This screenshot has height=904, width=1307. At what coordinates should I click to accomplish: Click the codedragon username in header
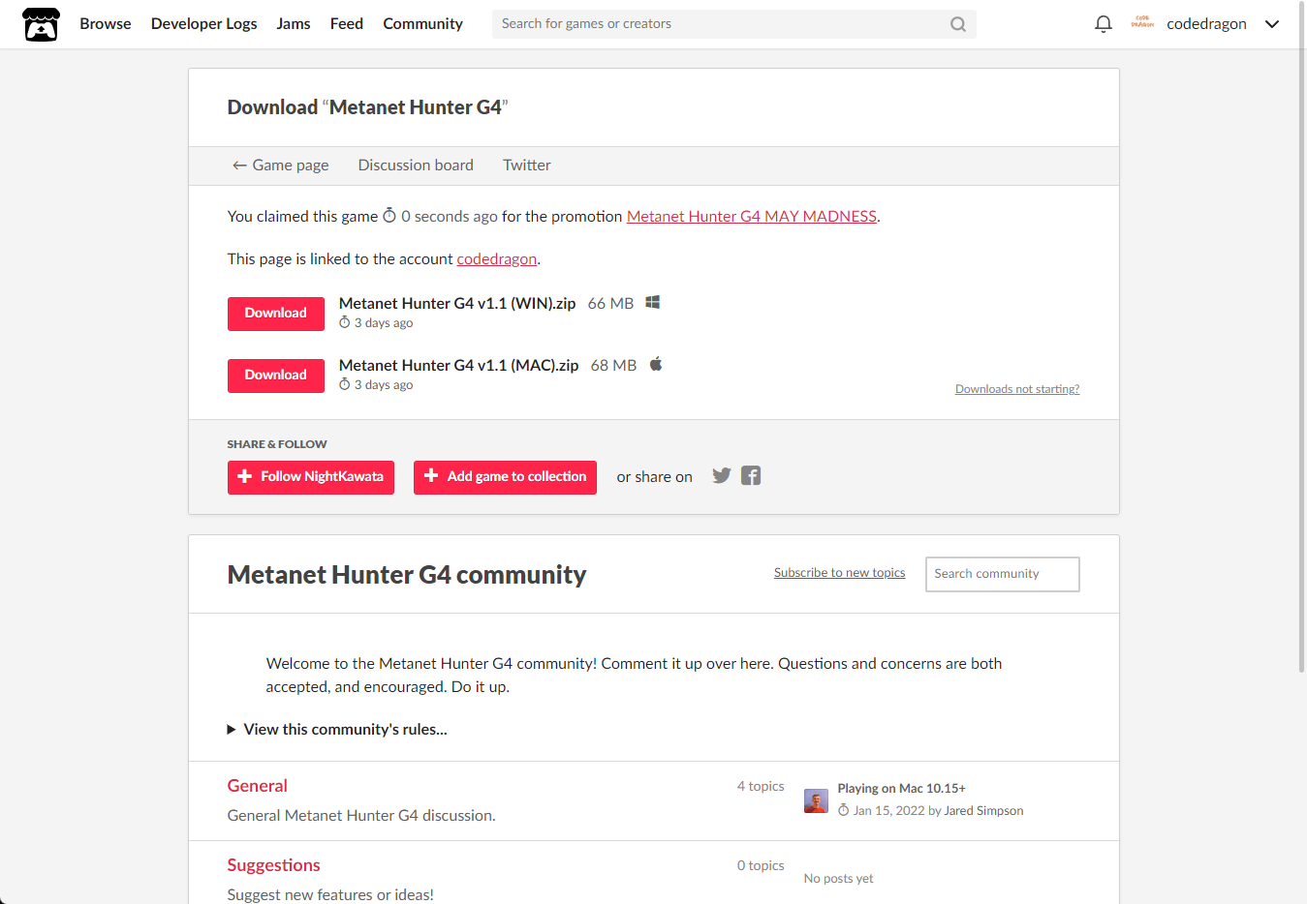(1207, 24)
